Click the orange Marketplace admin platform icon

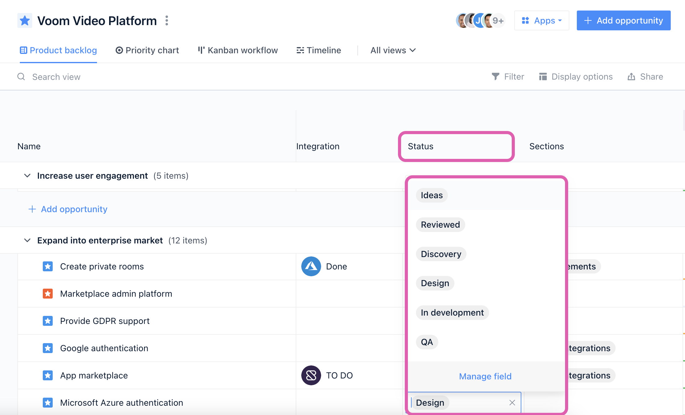pos(48,294)
